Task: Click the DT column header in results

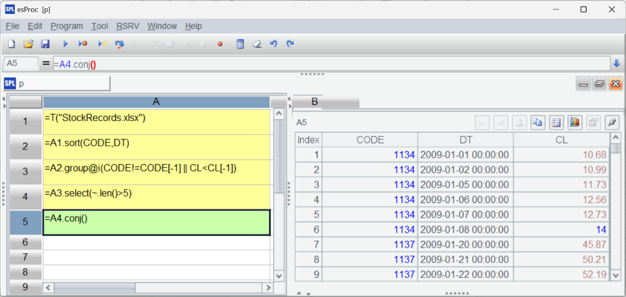Action: tap(465, 140)
